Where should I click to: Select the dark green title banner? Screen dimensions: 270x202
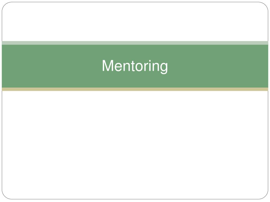(135, 66)
